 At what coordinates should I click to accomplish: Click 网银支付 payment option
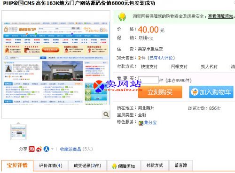[179, 67]
